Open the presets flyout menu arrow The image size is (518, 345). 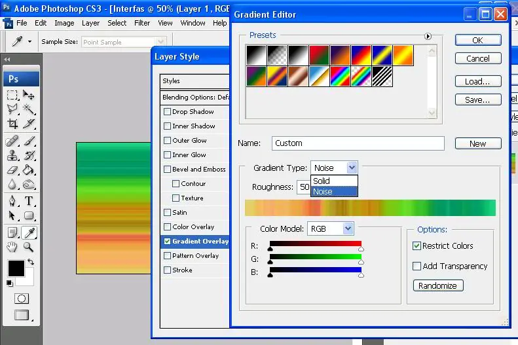click(428, 36)
